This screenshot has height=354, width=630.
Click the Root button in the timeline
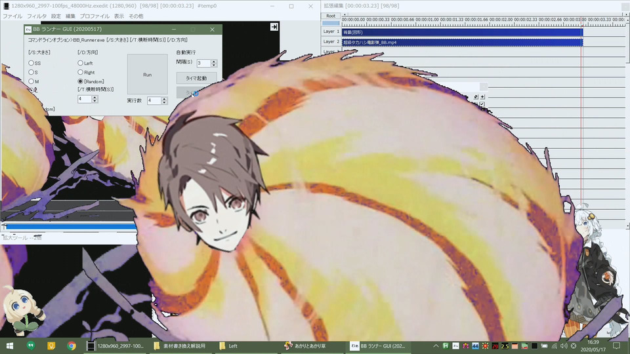pos(331,16)
